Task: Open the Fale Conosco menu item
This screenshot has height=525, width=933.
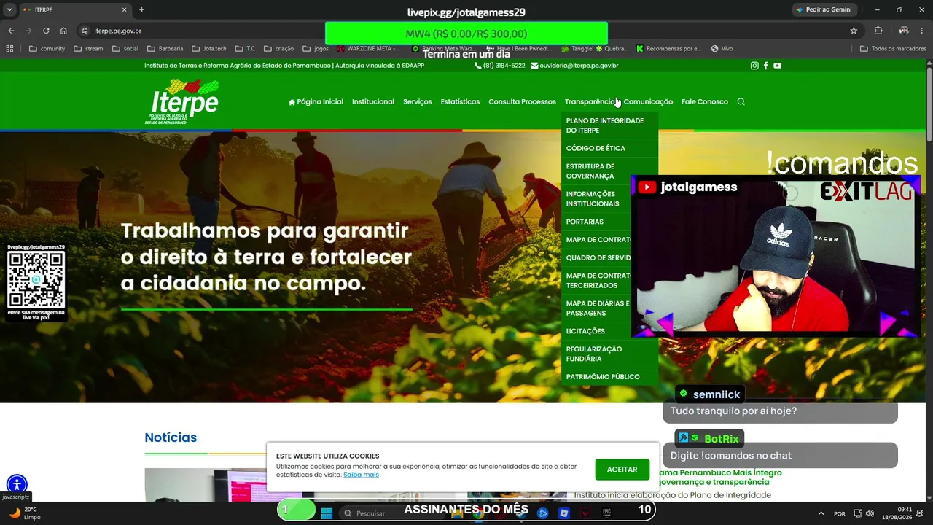Action: 705,101
